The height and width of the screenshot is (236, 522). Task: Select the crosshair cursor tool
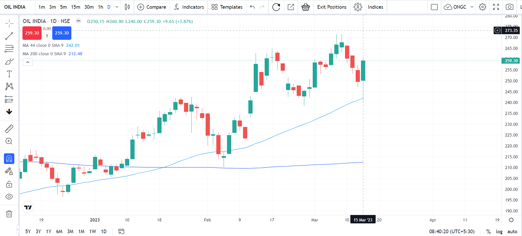pos(9,24)
